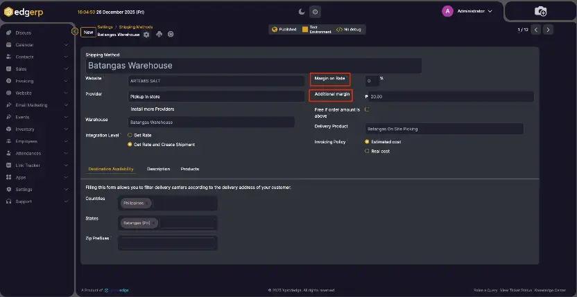Open Discuss in the sidebar
577x297 pixels.
(23, 33)
